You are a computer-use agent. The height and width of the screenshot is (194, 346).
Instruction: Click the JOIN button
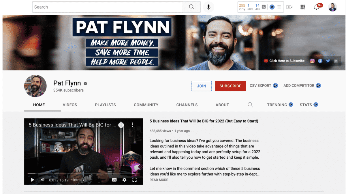point(202,86)
